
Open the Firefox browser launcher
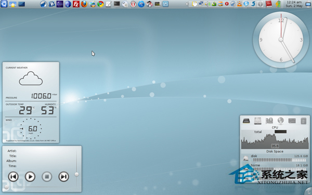click(x=84, y=4)
